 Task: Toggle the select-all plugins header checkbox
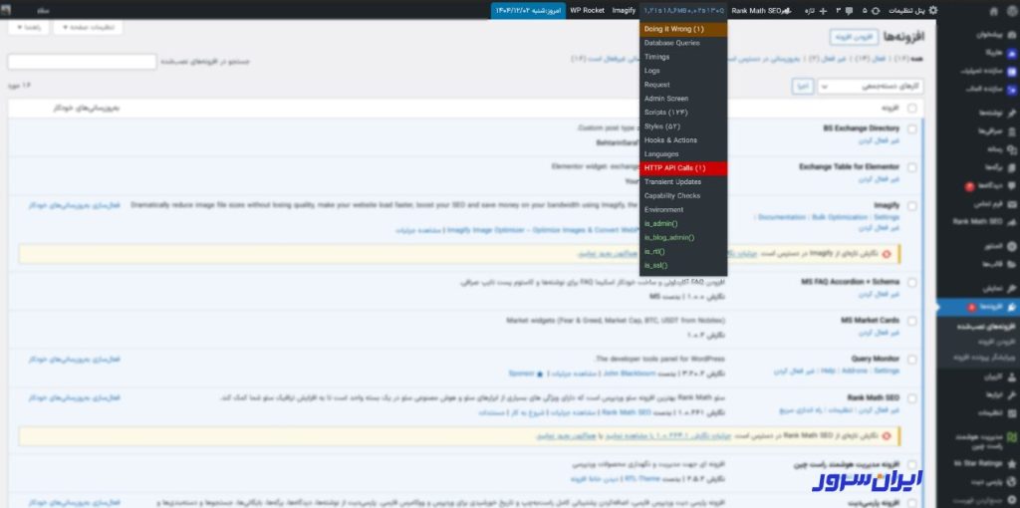coord(912,108)
